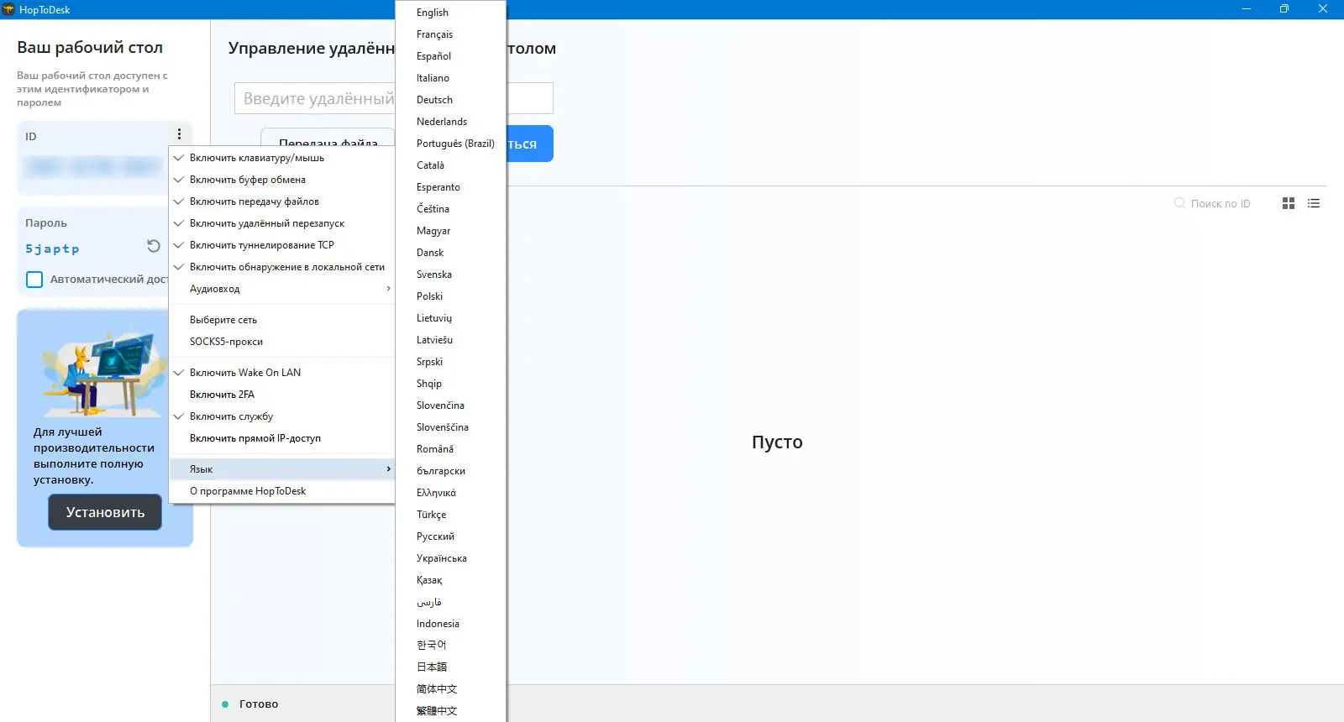Click the password text 5japtp
The height and width of the screenshot is (722, 1344).
click(52, 249)
